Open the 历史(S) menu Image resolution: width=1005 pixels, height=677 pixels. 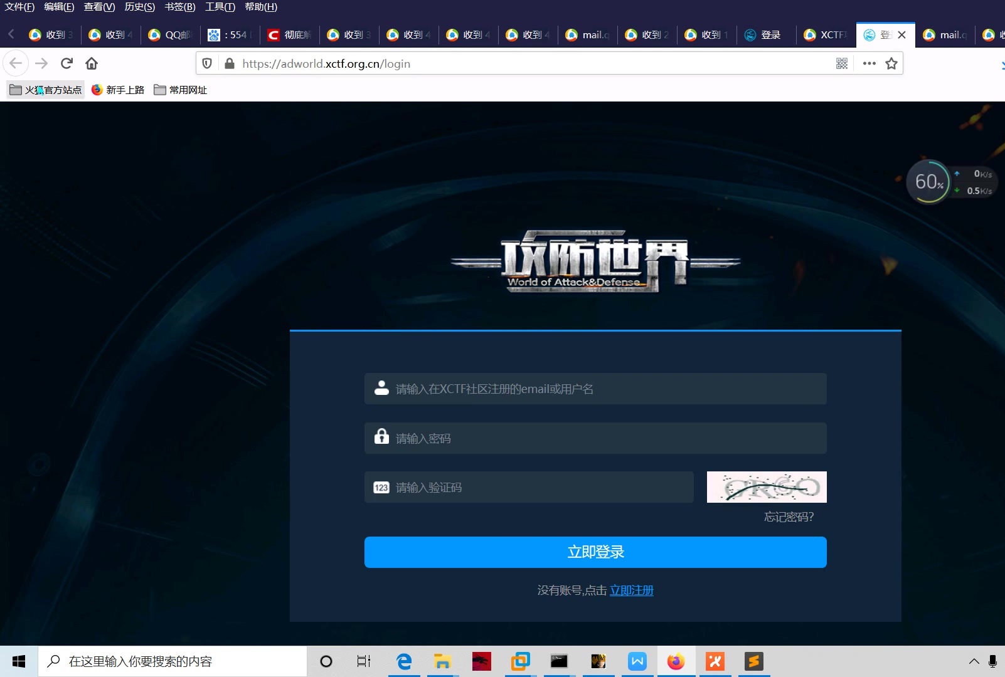click(139, 7)
